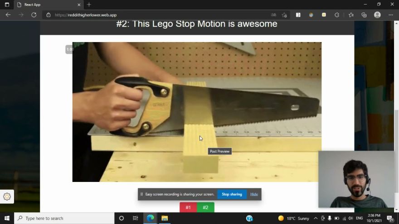
Task: Click the browser back arrow
Action: [8, 15]
